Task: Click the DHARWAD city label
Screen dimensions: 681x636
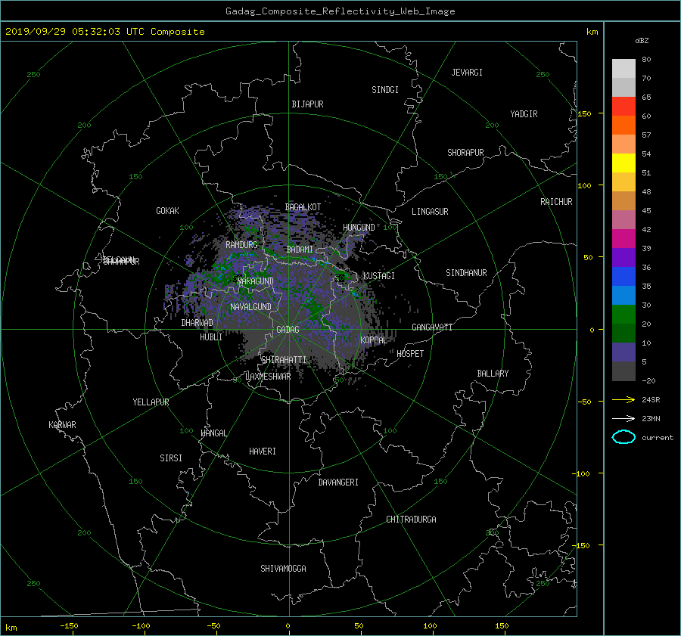Action: [197, 323]
